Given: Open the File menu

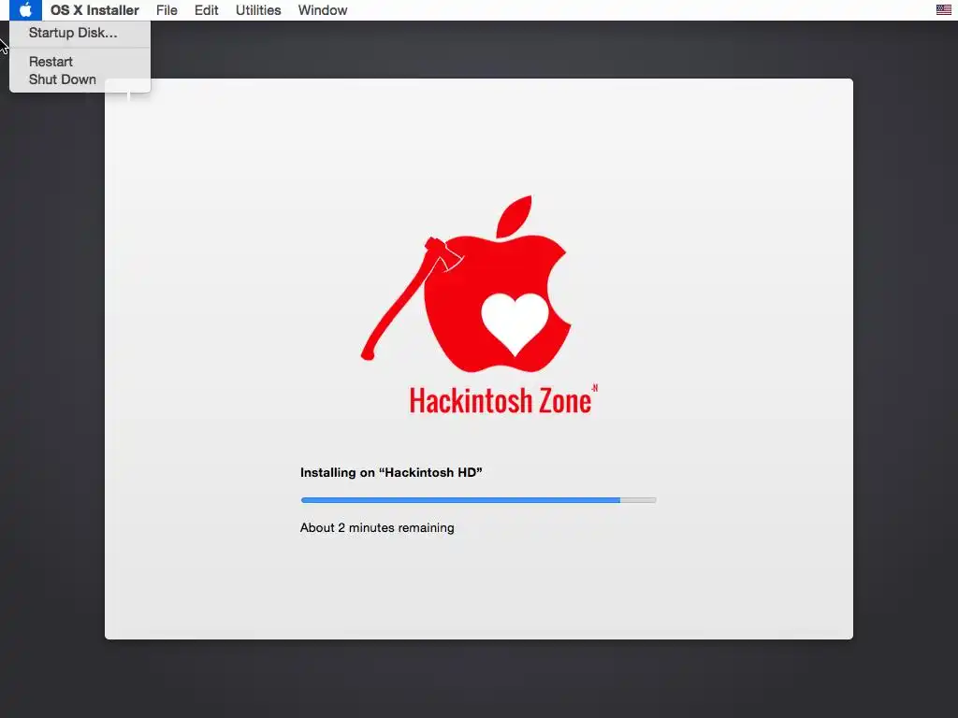Looking at the screenshot, I should coord(167,10).
